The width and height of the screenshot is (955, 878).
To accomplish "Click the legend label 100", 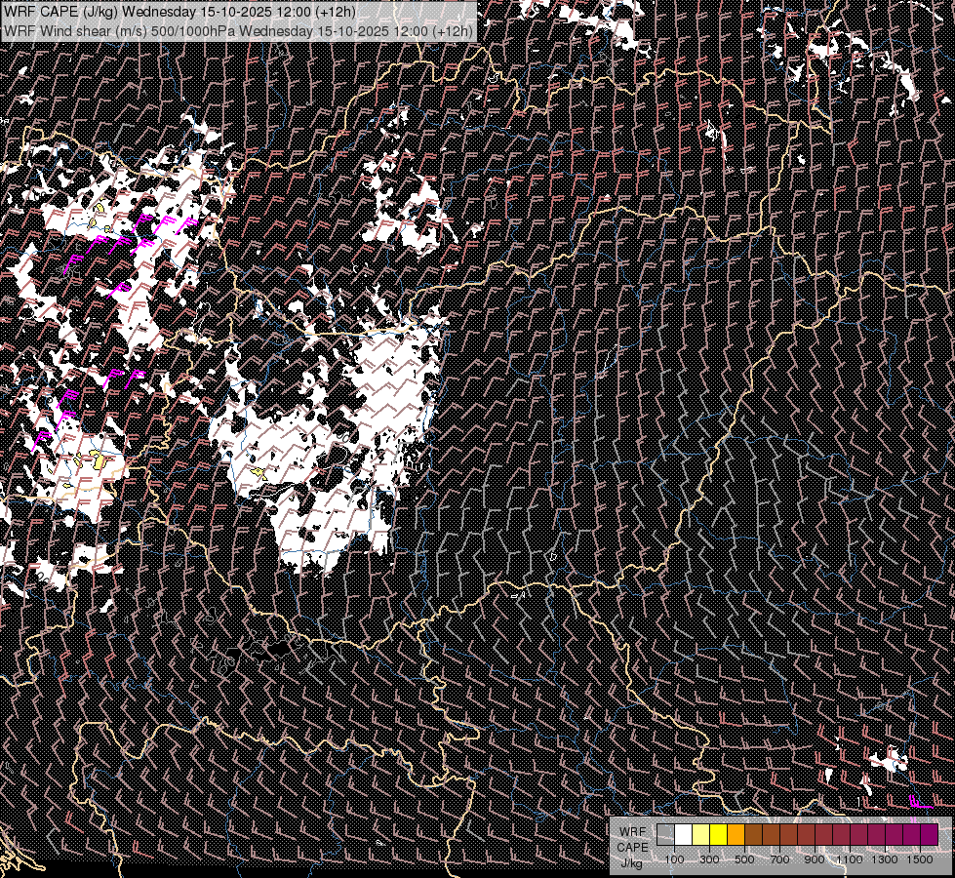I will [674, 859].
